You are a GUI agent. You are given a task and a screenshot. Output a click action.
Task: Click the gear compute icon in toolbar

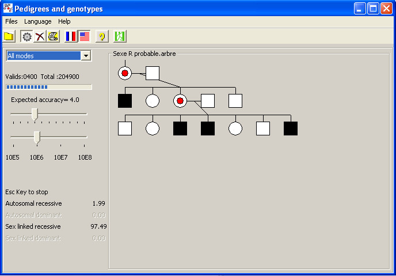tap(26, 36)
